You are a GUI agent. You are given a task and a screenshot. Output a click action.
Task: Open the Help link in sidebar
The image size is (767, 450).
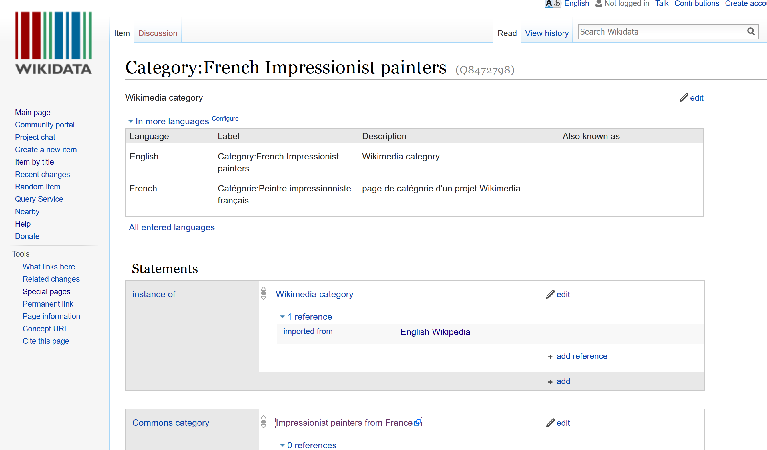(23, 224)
